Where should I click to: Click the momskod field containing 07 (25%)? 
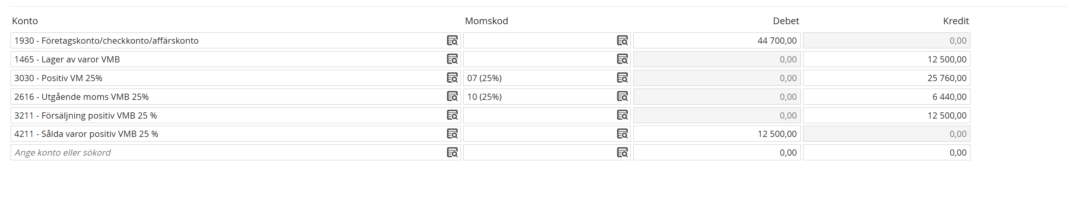point(547,78)
